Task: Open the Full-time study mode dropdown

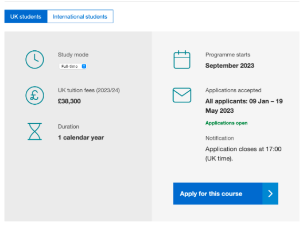Action: tap(73, 66)
